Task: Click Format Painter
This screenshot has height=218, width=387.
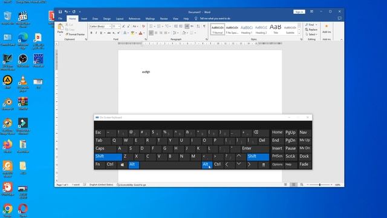Action: (x=75, y=35)
